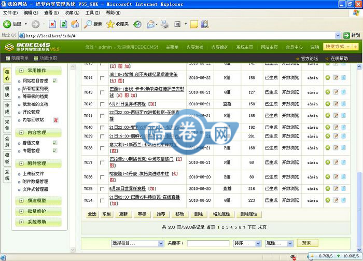The image size is (363, 261).
Task: Click the red icon beside 内容回收站
Action: (x=56, y=120)
